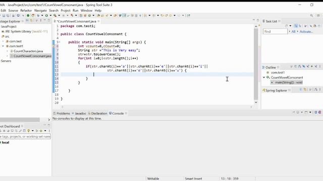The height and width of the screenshot is (181, 323).
Task: Open the New Task dropdown arrow
Action: (291, 26)
